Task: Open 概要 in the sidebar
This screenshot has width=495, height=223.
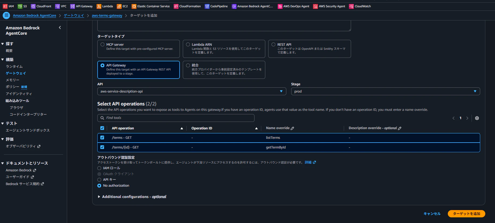Action: click(9, 51)
